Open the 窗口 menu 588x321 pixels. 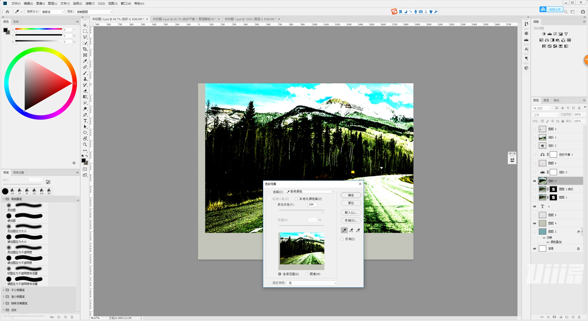pos(126,4)
